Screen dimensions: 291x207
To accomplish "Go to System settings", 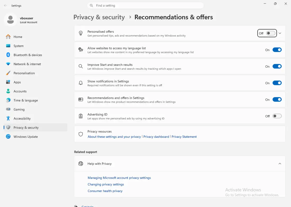I will point(35,46).
